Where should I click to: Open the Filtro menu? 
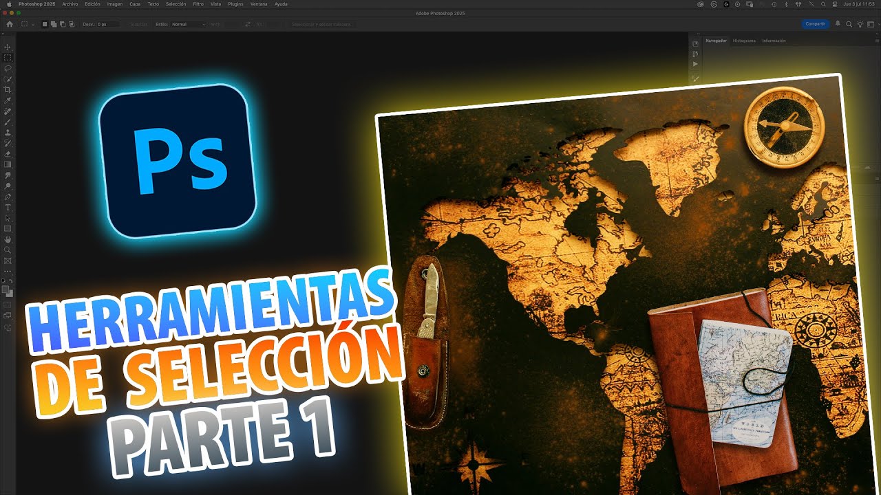(198, 4)
